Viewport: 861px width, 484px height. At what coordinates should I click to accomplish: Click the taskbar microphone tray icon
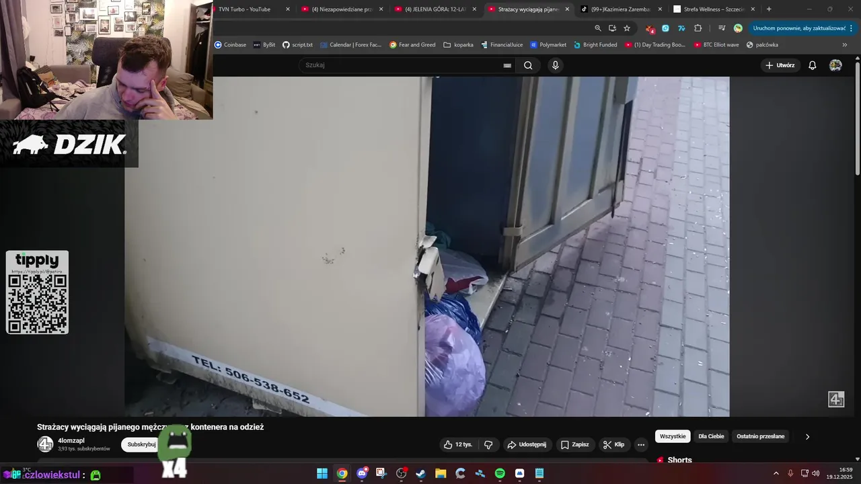790,473
